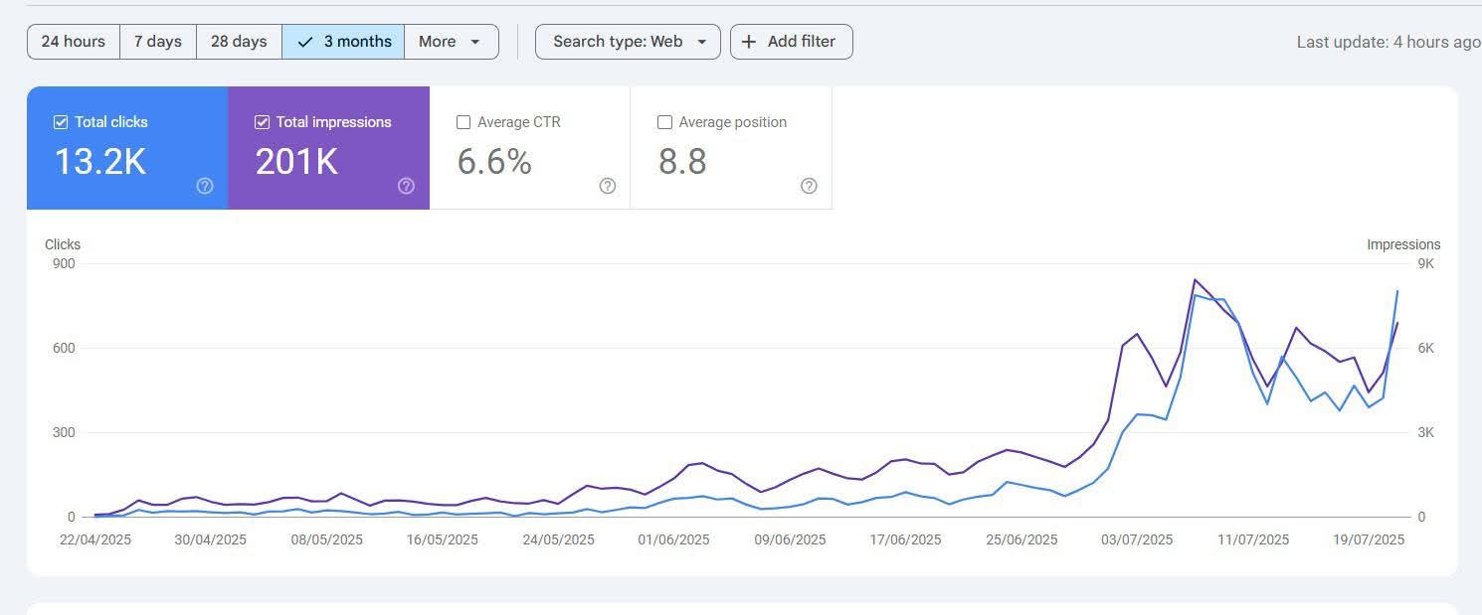Click the 25/06/2025 date axis label
The image size is (1482, 615).
coord(1021,539)
